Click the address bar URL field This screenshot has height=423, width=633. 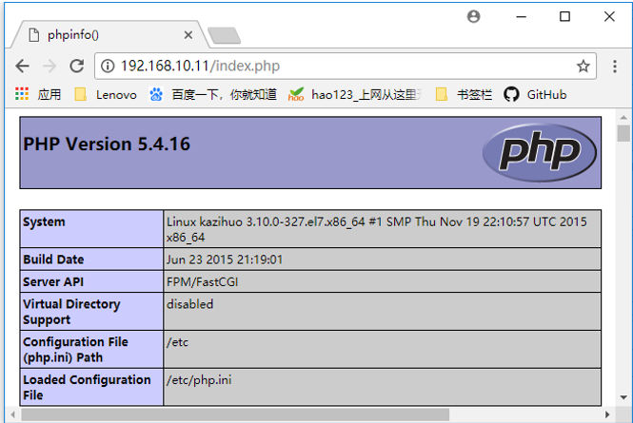pos(346,66)
